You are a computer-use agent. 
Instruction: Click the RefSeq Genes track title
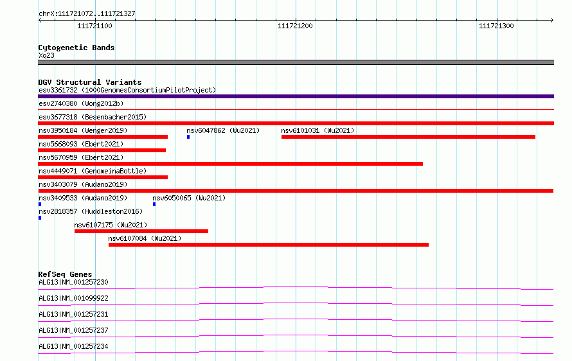65,274
